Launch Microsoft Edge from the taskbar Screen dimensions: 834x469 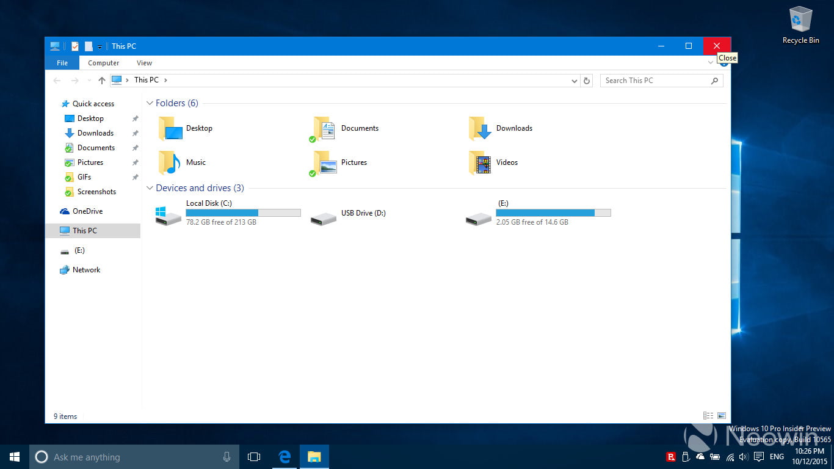pyautogui.click(x=285, y=457)
